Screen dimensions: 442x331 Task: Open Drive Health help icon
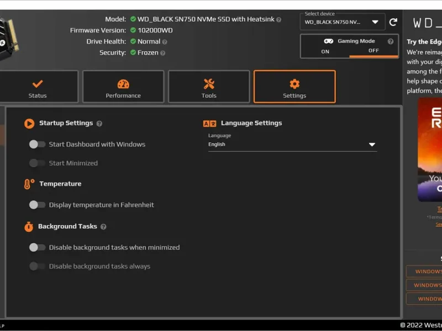pos(165,42)
